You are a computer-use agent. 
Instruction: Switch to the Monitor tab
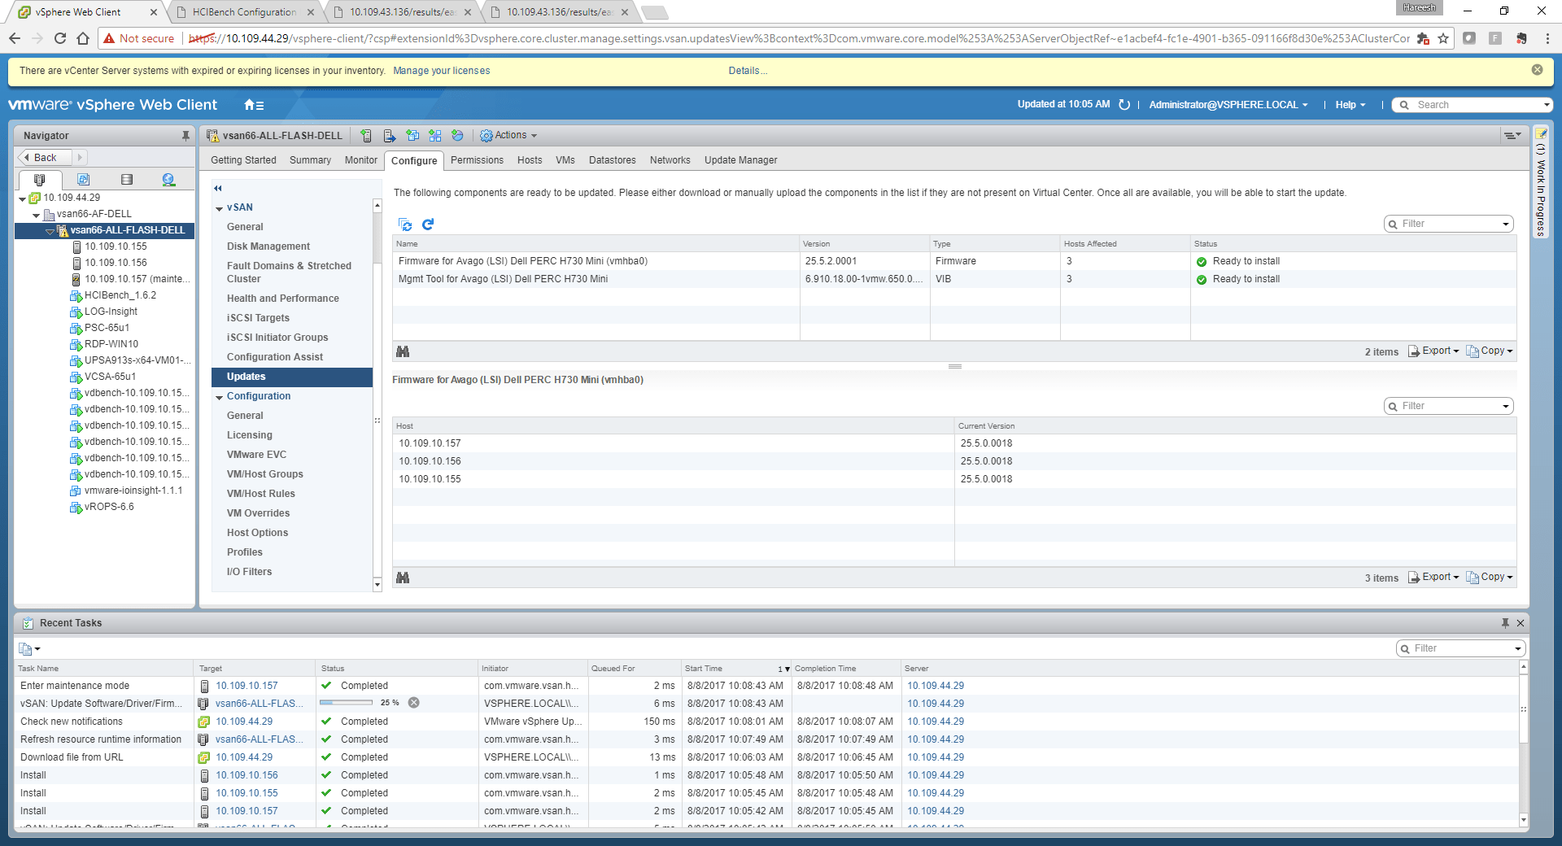tap(360, 160)
